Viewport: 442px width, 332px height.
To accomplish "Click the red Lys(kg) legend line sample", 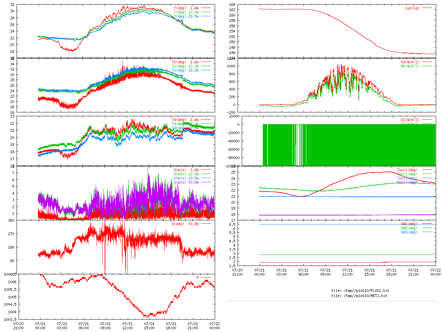I will [x=427, y=8].
